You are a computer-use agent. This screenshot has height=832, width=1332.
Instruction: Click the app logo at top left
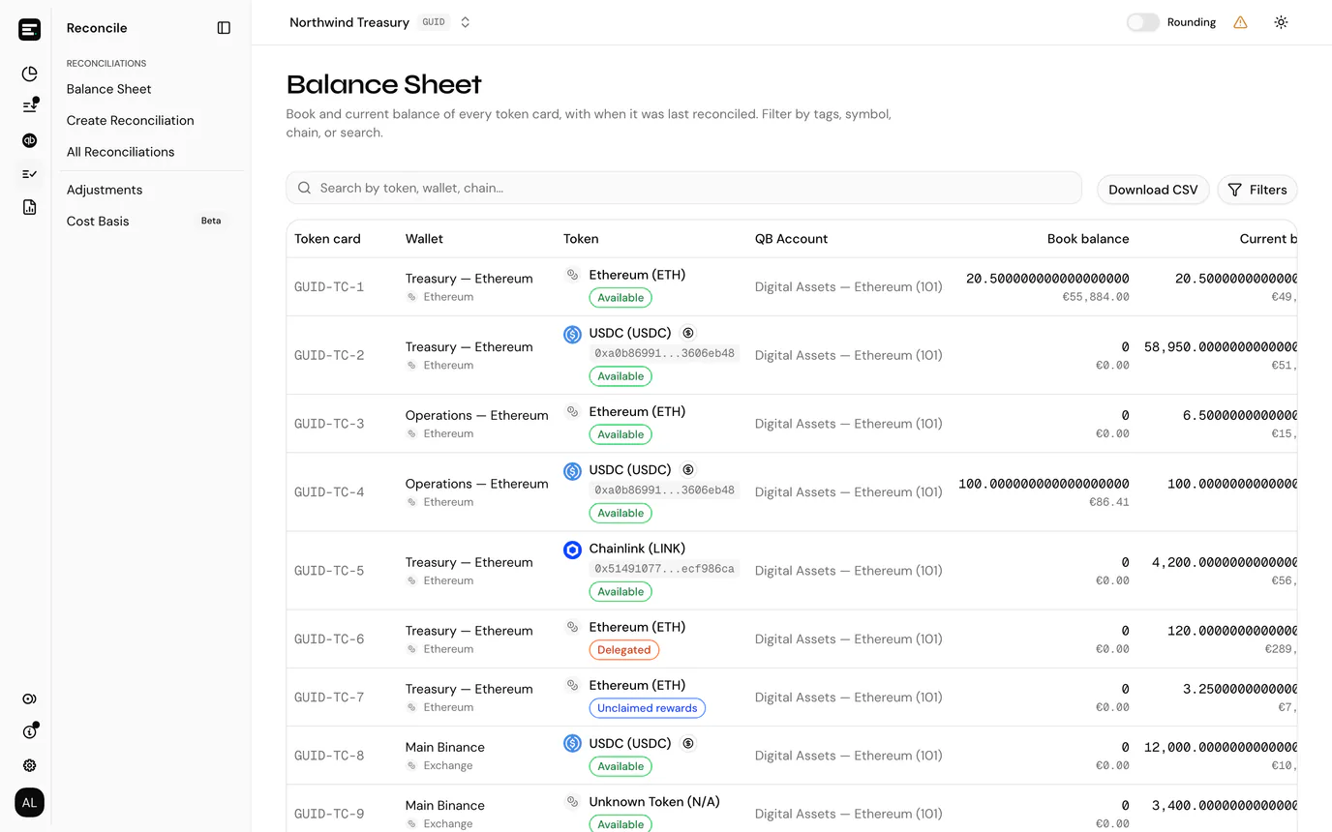(x=29, y=29)
